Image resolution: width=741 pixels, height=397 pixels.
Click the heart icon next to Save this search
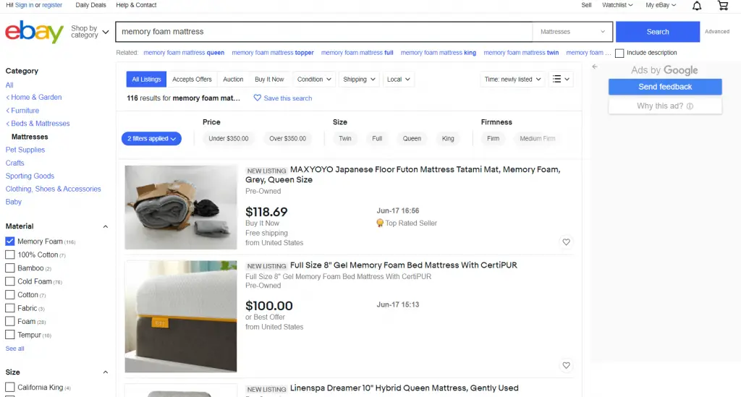(257, 98)
